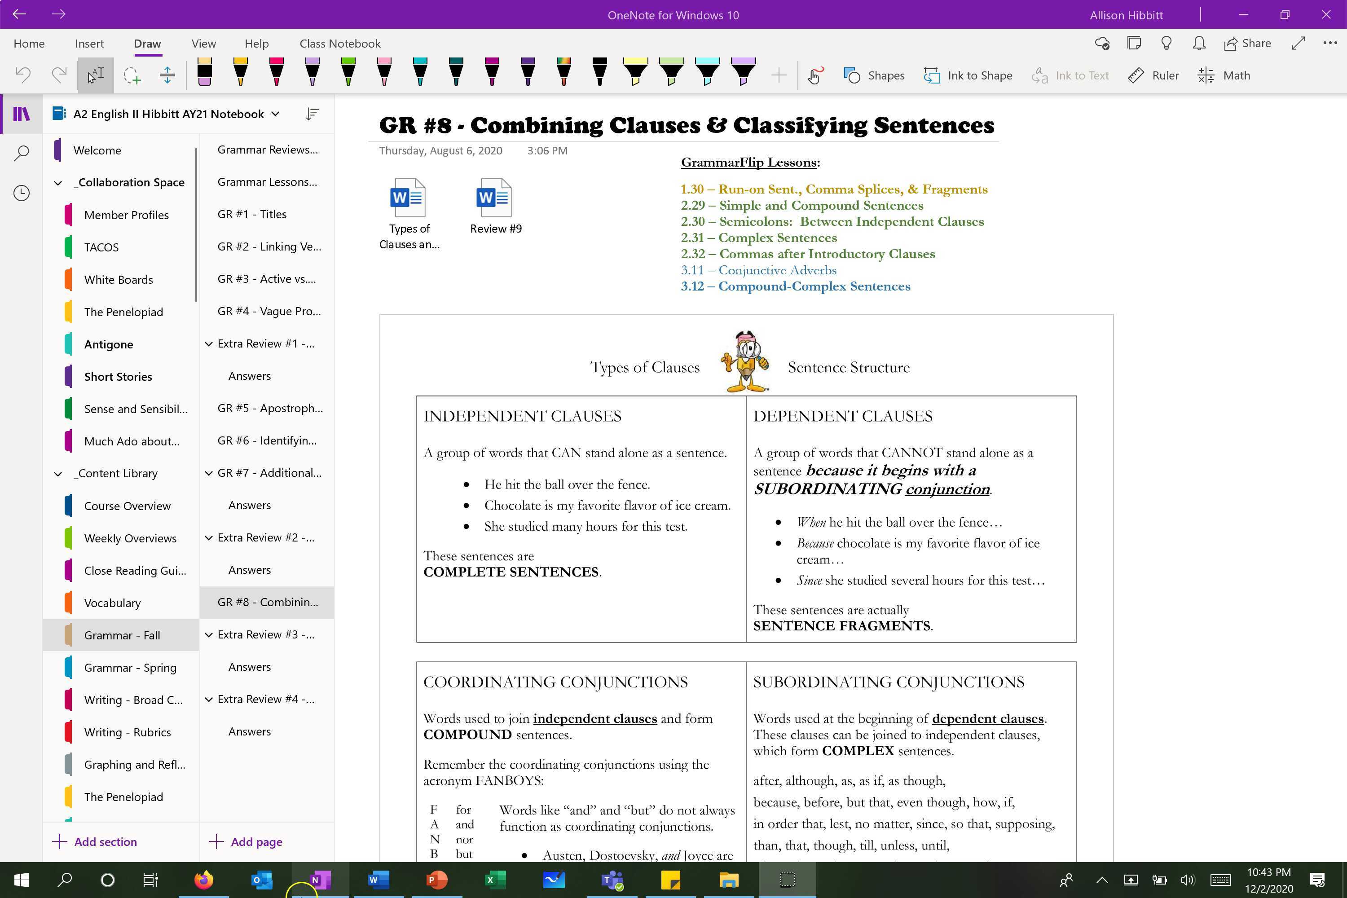1347x898 pixels.
Task: Switch to the Insert tab
Action: click(89, 44)
